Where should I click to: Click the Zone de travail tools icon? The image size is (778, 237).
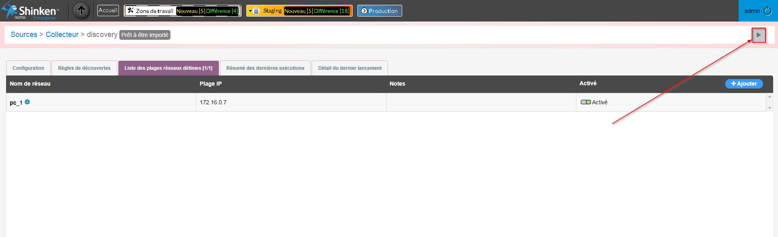(131, 11)
